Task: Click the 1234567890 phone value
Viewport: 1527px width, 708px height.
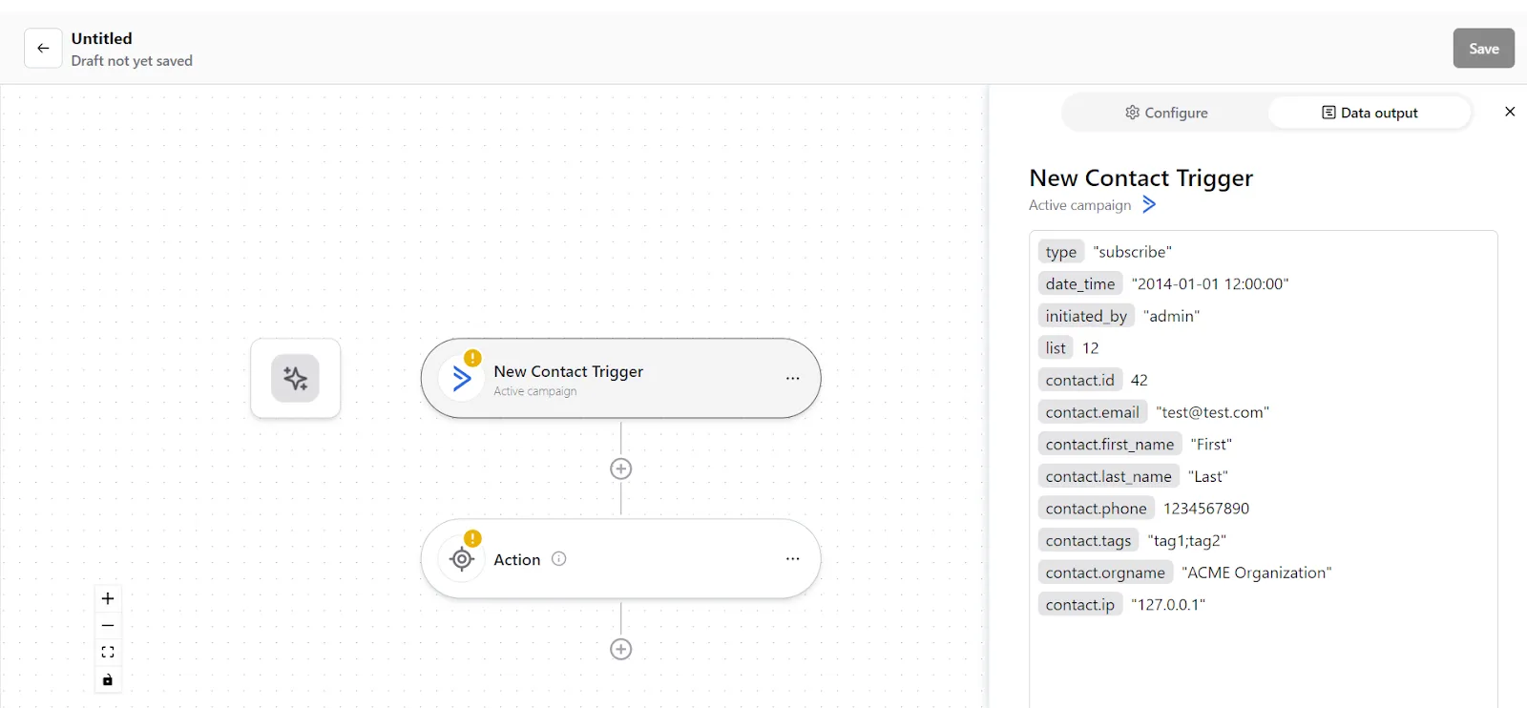Action: 1206,509
